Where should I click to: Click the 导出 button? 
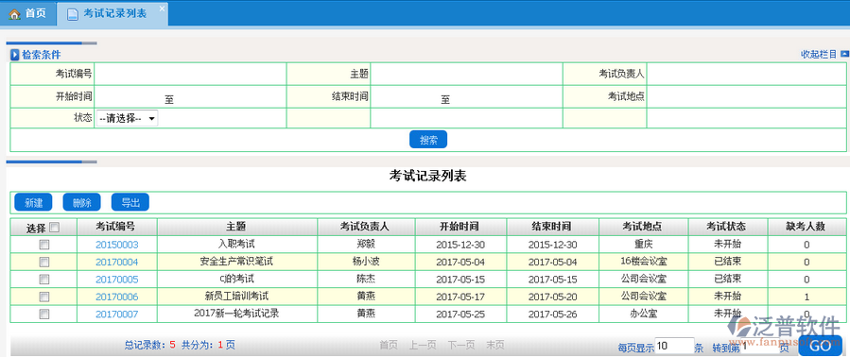coord(130,203)
